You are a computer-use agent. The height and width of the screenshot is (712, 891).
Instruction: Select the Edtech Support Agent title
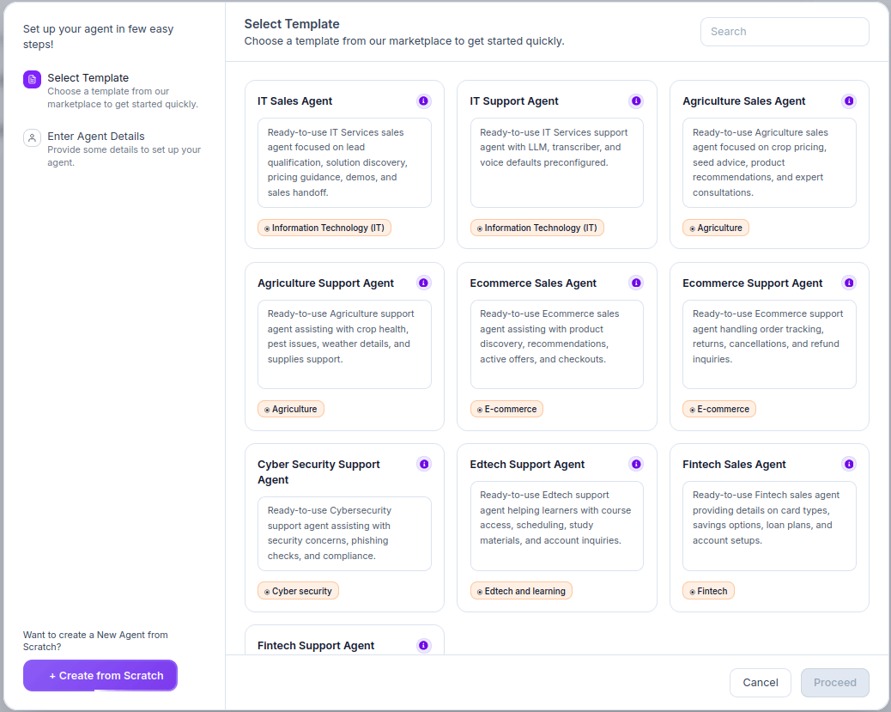point(527,465)
